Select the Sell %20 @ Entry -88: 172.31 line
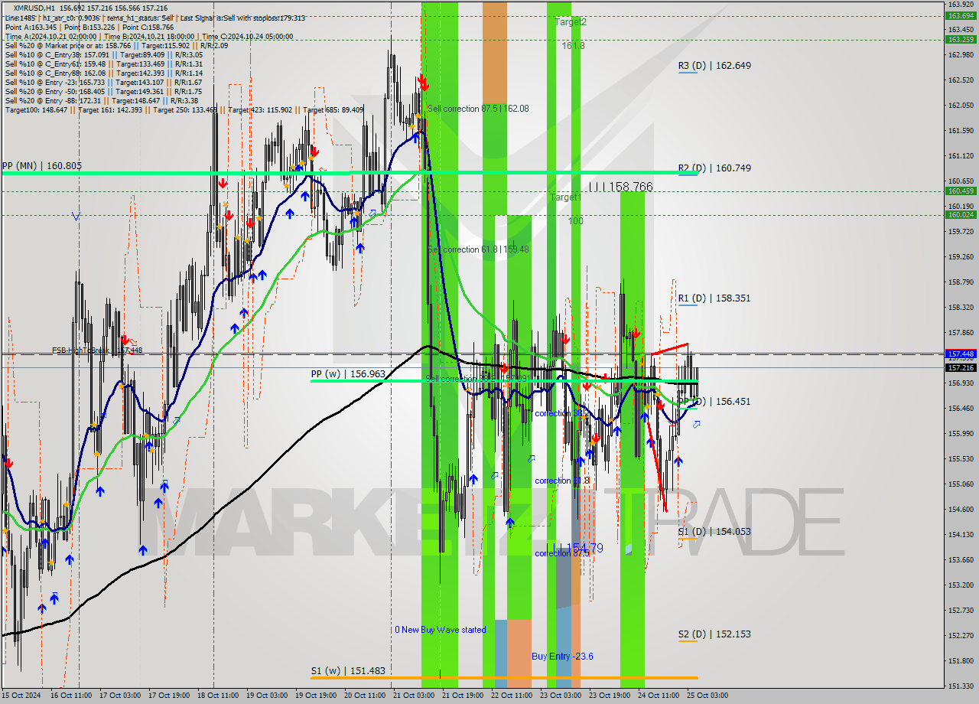Image resolution: width=979 pixels, height=704 pixels. 103,100
